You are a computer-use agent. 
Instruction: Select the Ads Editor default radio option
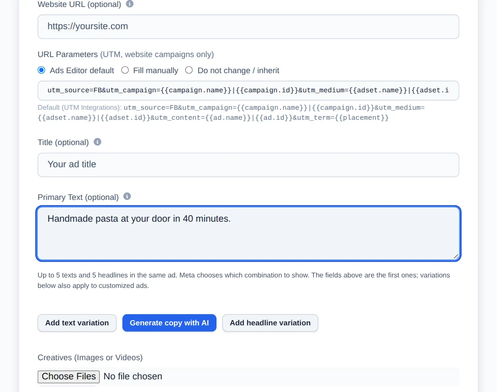[41, 70]
